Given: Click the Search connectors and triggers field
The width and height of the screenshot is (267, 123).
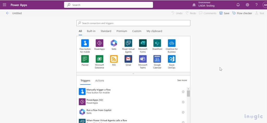Looking at the screenshot, I should 133,23.
